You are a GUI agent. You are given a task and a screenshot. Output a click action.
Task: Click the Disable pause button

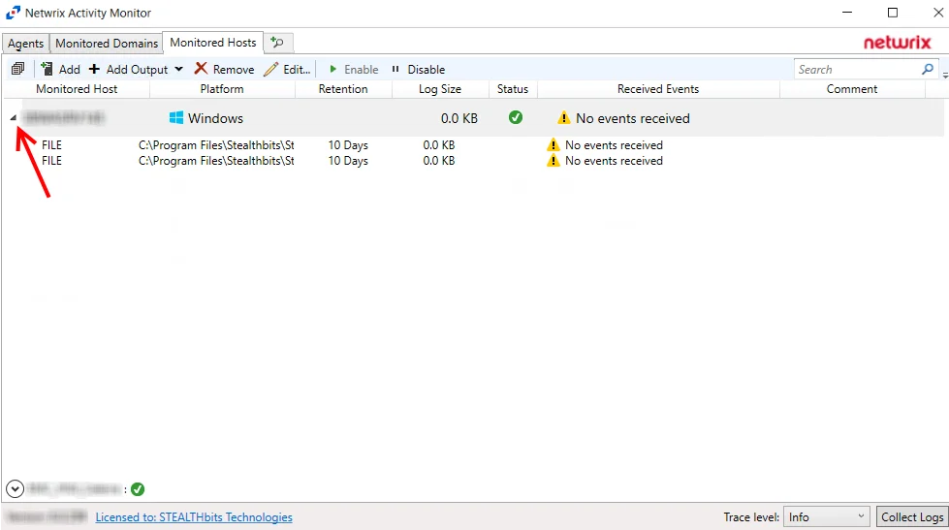(x=418, y=69)
